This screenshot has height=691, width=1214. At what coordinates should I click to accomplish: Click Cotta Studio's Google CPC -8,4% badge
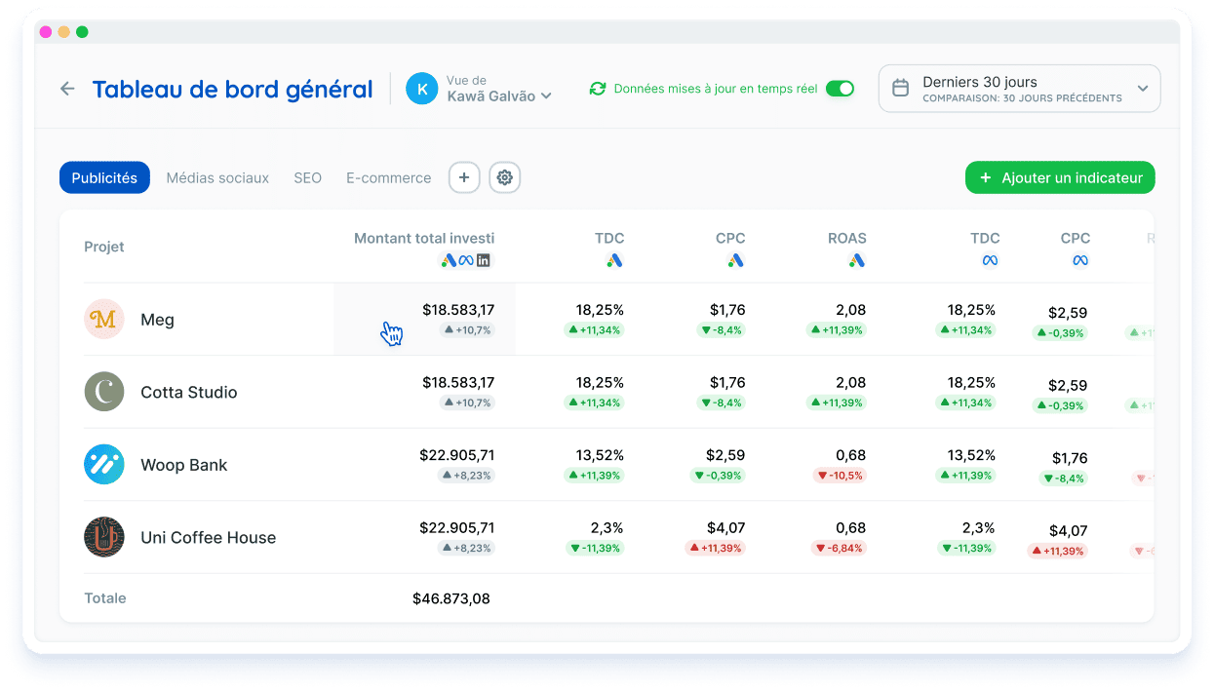pyautogui.click(x=722, y=403)
